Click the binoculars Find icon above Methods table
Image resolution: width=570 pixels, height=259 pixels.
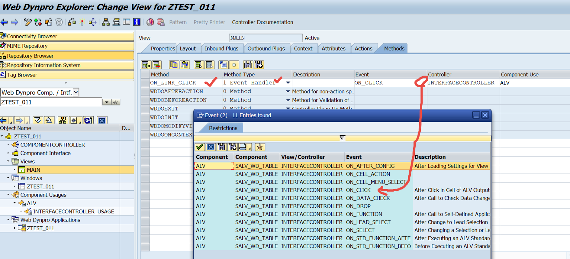[248, 65]
